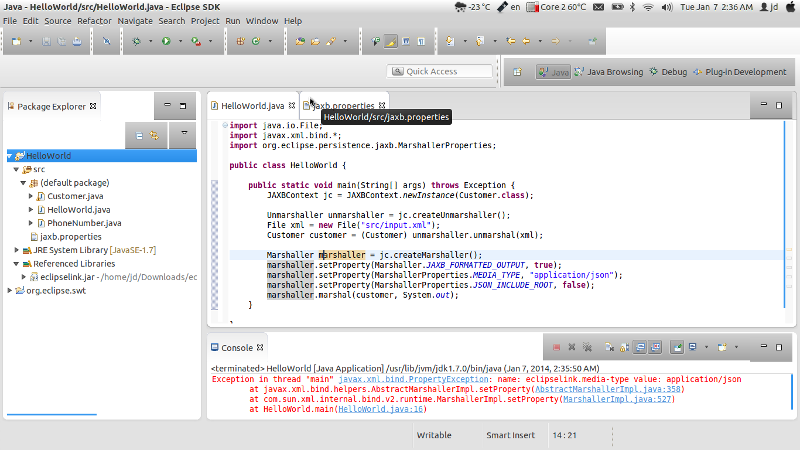Open the Project menu
Viewport: 800px width, 450px height.
tap(205, 21)
